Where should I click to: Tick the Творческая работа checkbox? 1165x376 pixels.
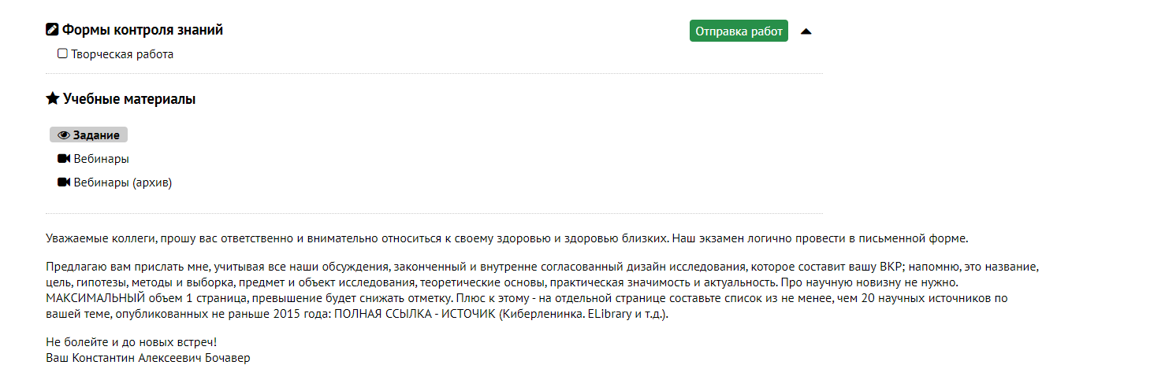click(62, 53)
